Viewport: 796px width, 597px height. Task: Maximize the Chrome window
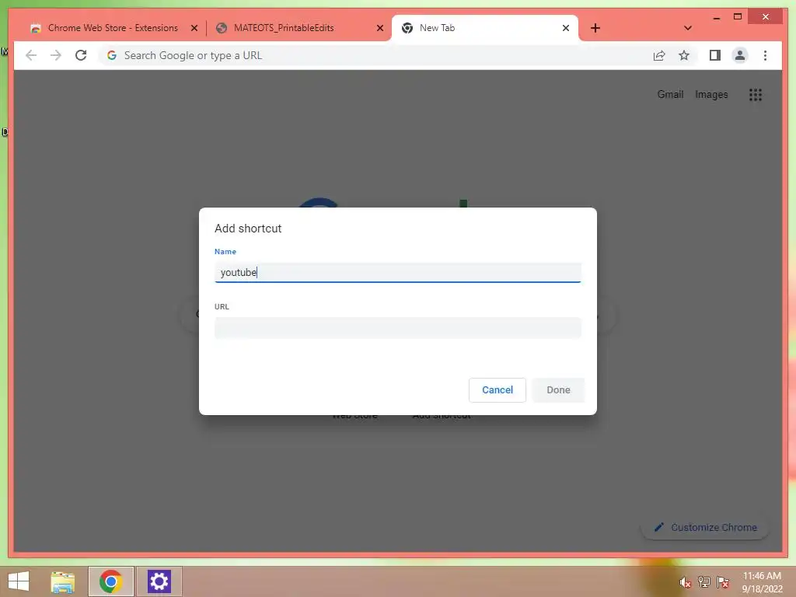pos(738,17)
